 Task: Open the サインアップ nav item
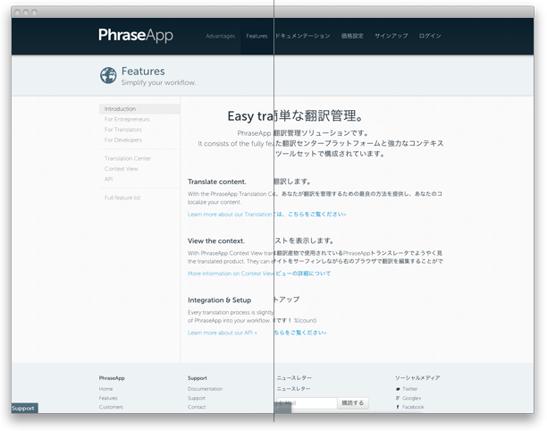[x=391, y=36]
